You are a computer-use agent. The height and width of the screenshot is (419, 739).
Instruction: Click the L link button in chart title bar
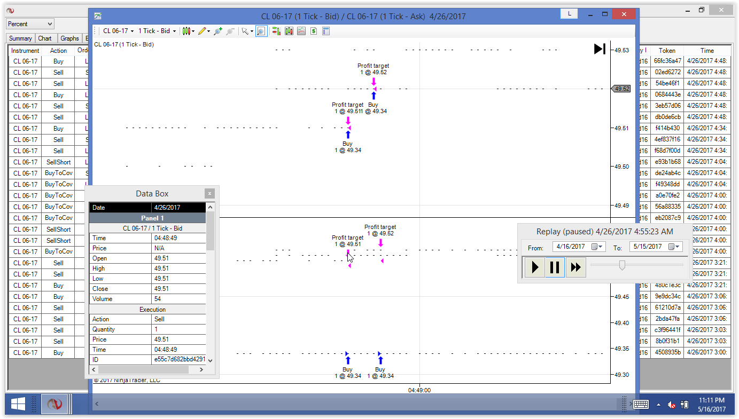(570, 14)
